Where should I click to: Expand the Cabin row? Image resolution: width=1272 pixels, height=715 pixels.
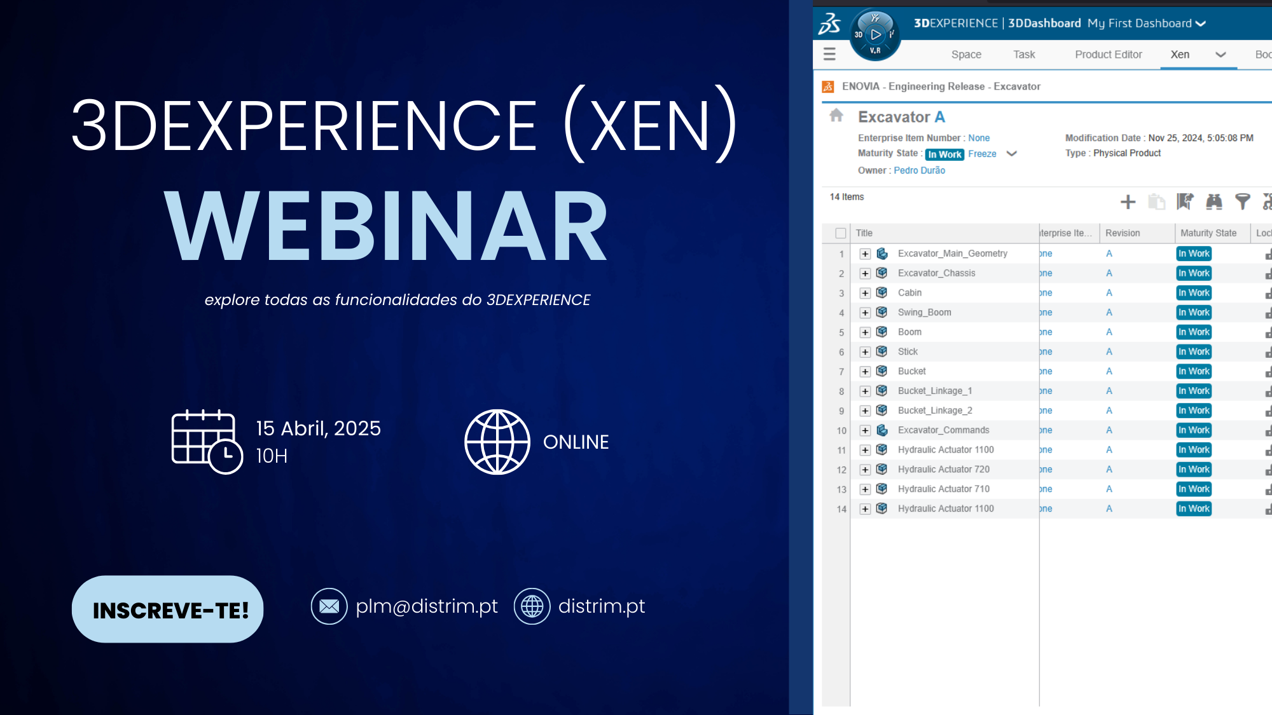pos(865,294)
